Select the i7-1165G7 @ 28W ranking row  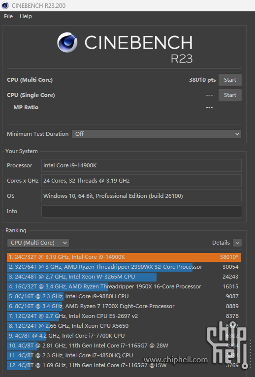tap(124, 346)
